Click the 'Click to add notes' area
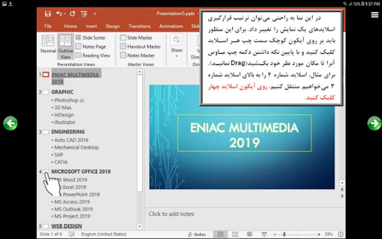382x239 pixels. click(171, 214)
